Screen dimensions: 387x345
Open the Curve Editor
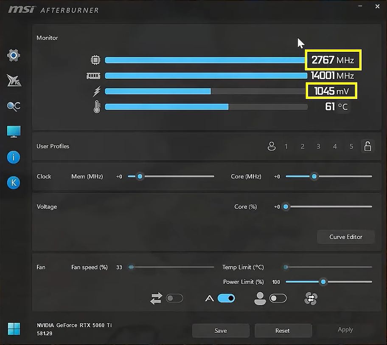point(346,237)
